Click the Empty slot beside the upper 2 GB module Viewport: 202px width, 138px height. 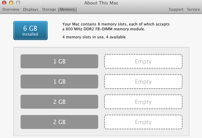pos(143,102)
